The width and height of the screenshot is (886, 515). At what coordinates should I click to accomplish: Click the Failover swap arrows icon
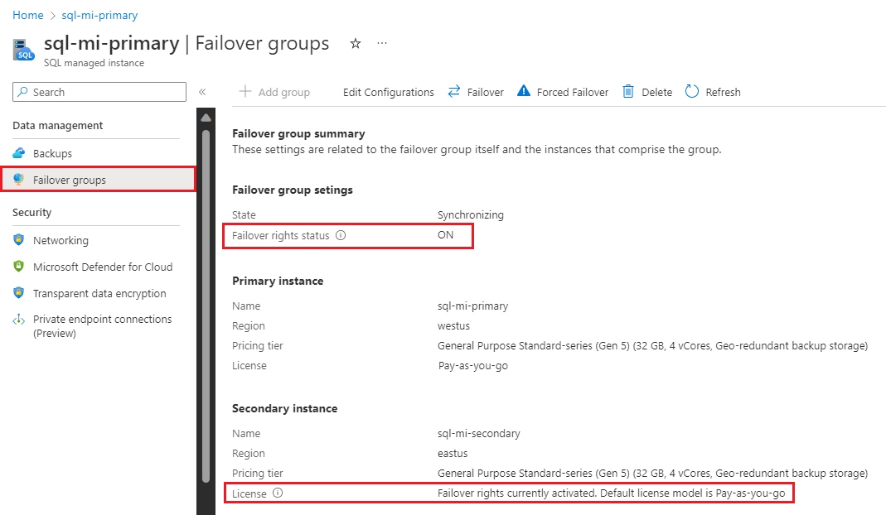point(454,92)
